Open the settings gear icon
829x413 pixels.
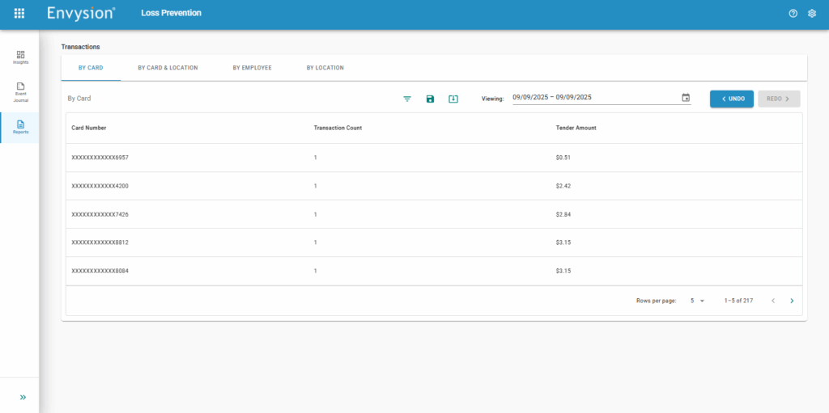[812, 13]
